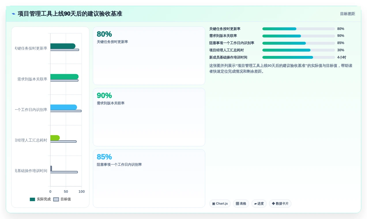Select the Chart.js chip
This screenshot has height=219, width=367.
(220, 203)
